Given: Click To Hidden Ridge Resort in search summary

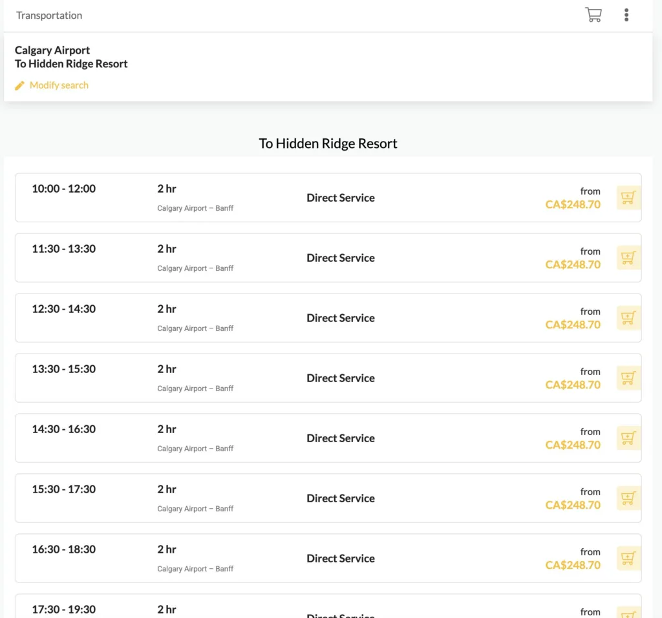Looking at the screenshot, I should pos(71,64).
